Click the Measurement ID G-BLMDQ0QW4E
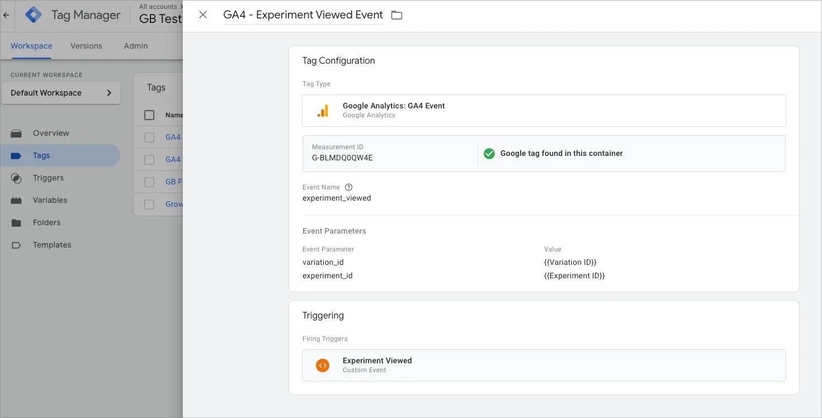 (x=342, y=158)
